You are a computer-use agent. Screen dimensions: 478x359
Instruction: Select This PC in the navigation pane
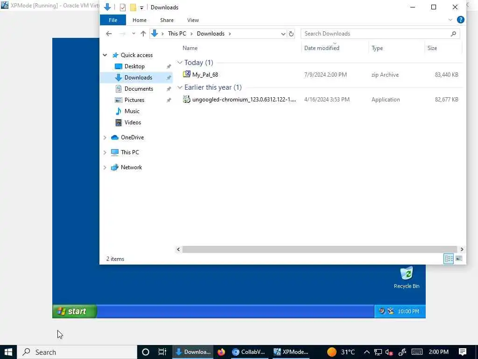pyautogui.click(x=130, y=152)
